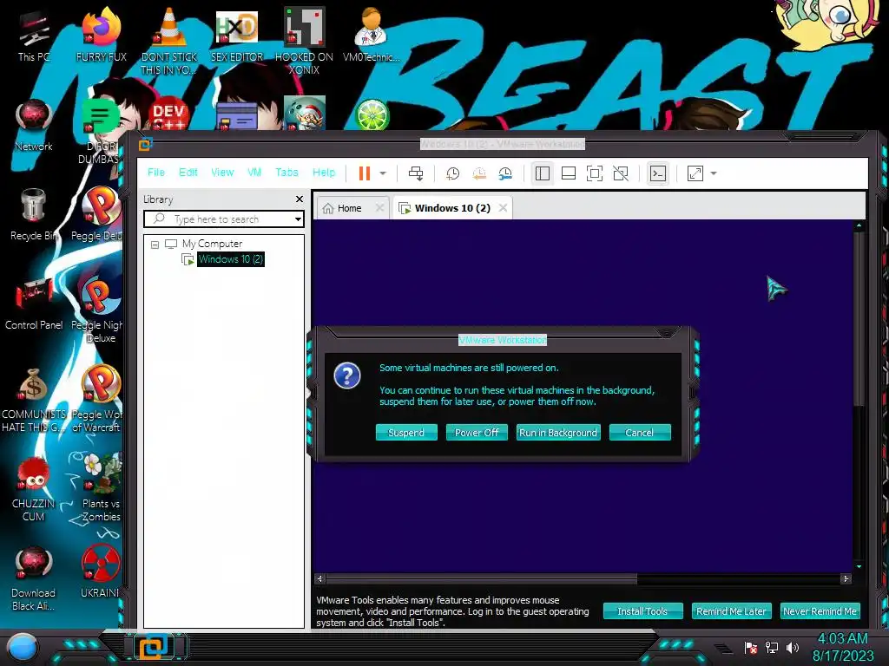Open the Control Panel desktop icon
The height and width of the screenshot is (666, 889).
[x=34, y=304]
